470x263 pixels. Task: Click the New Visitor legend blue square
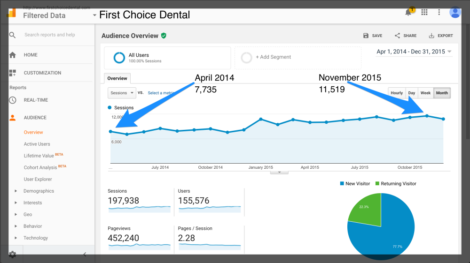click(x=342, y=183)
